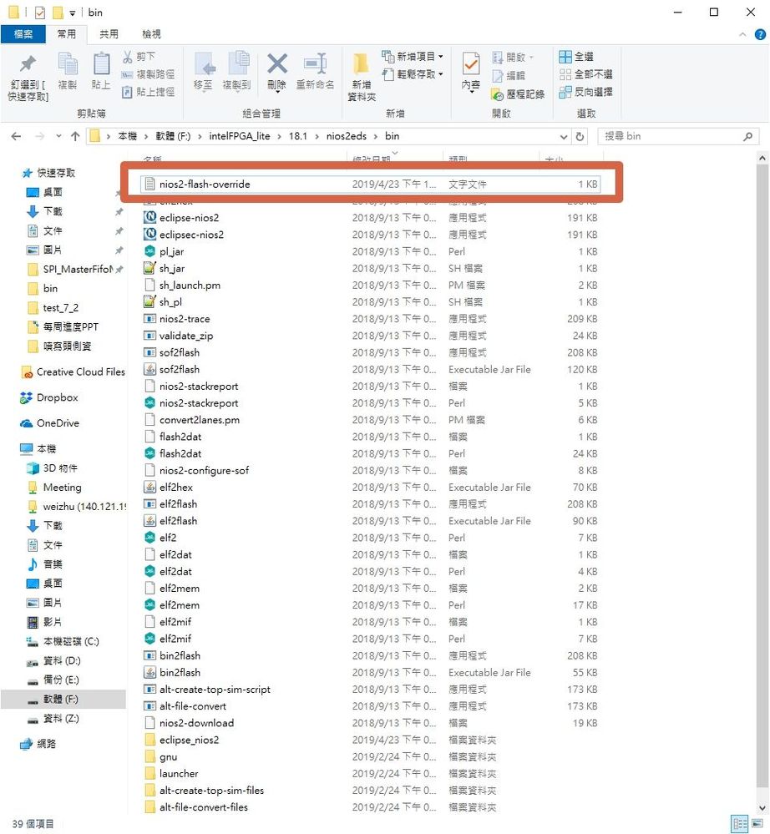Screen dimensions: 770x834
Task: Open Easy access (輕鬆存取) dropdown
Action: [x=413, y=74]
